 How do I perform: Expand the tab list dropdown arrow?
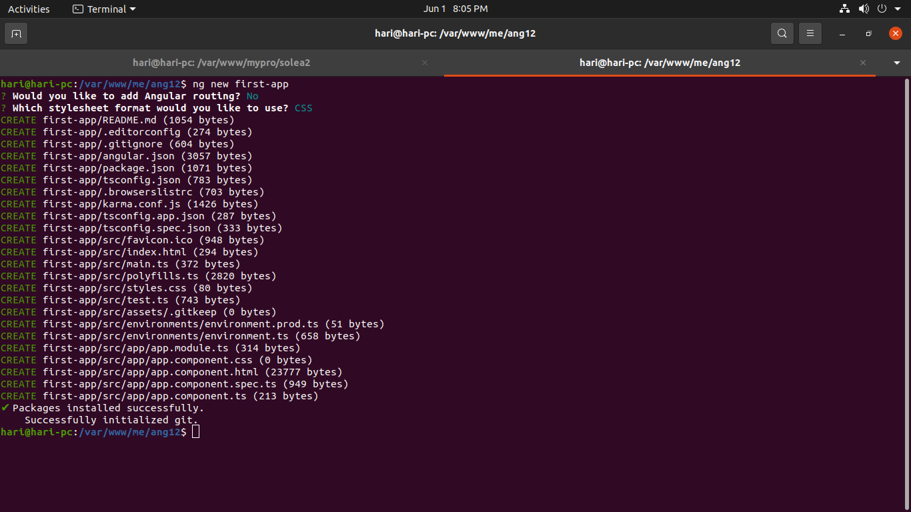point(897,63)
